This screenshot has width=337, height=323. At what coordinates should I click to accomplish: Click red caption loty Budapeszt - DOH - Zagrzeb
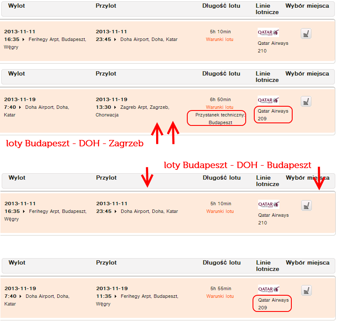click(x=75, y=144)
